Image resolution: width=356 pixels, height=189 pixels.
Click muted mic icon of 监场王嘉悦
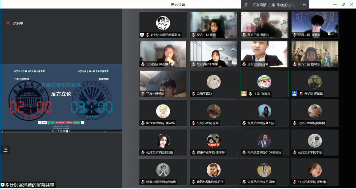[x=193, y=94]
